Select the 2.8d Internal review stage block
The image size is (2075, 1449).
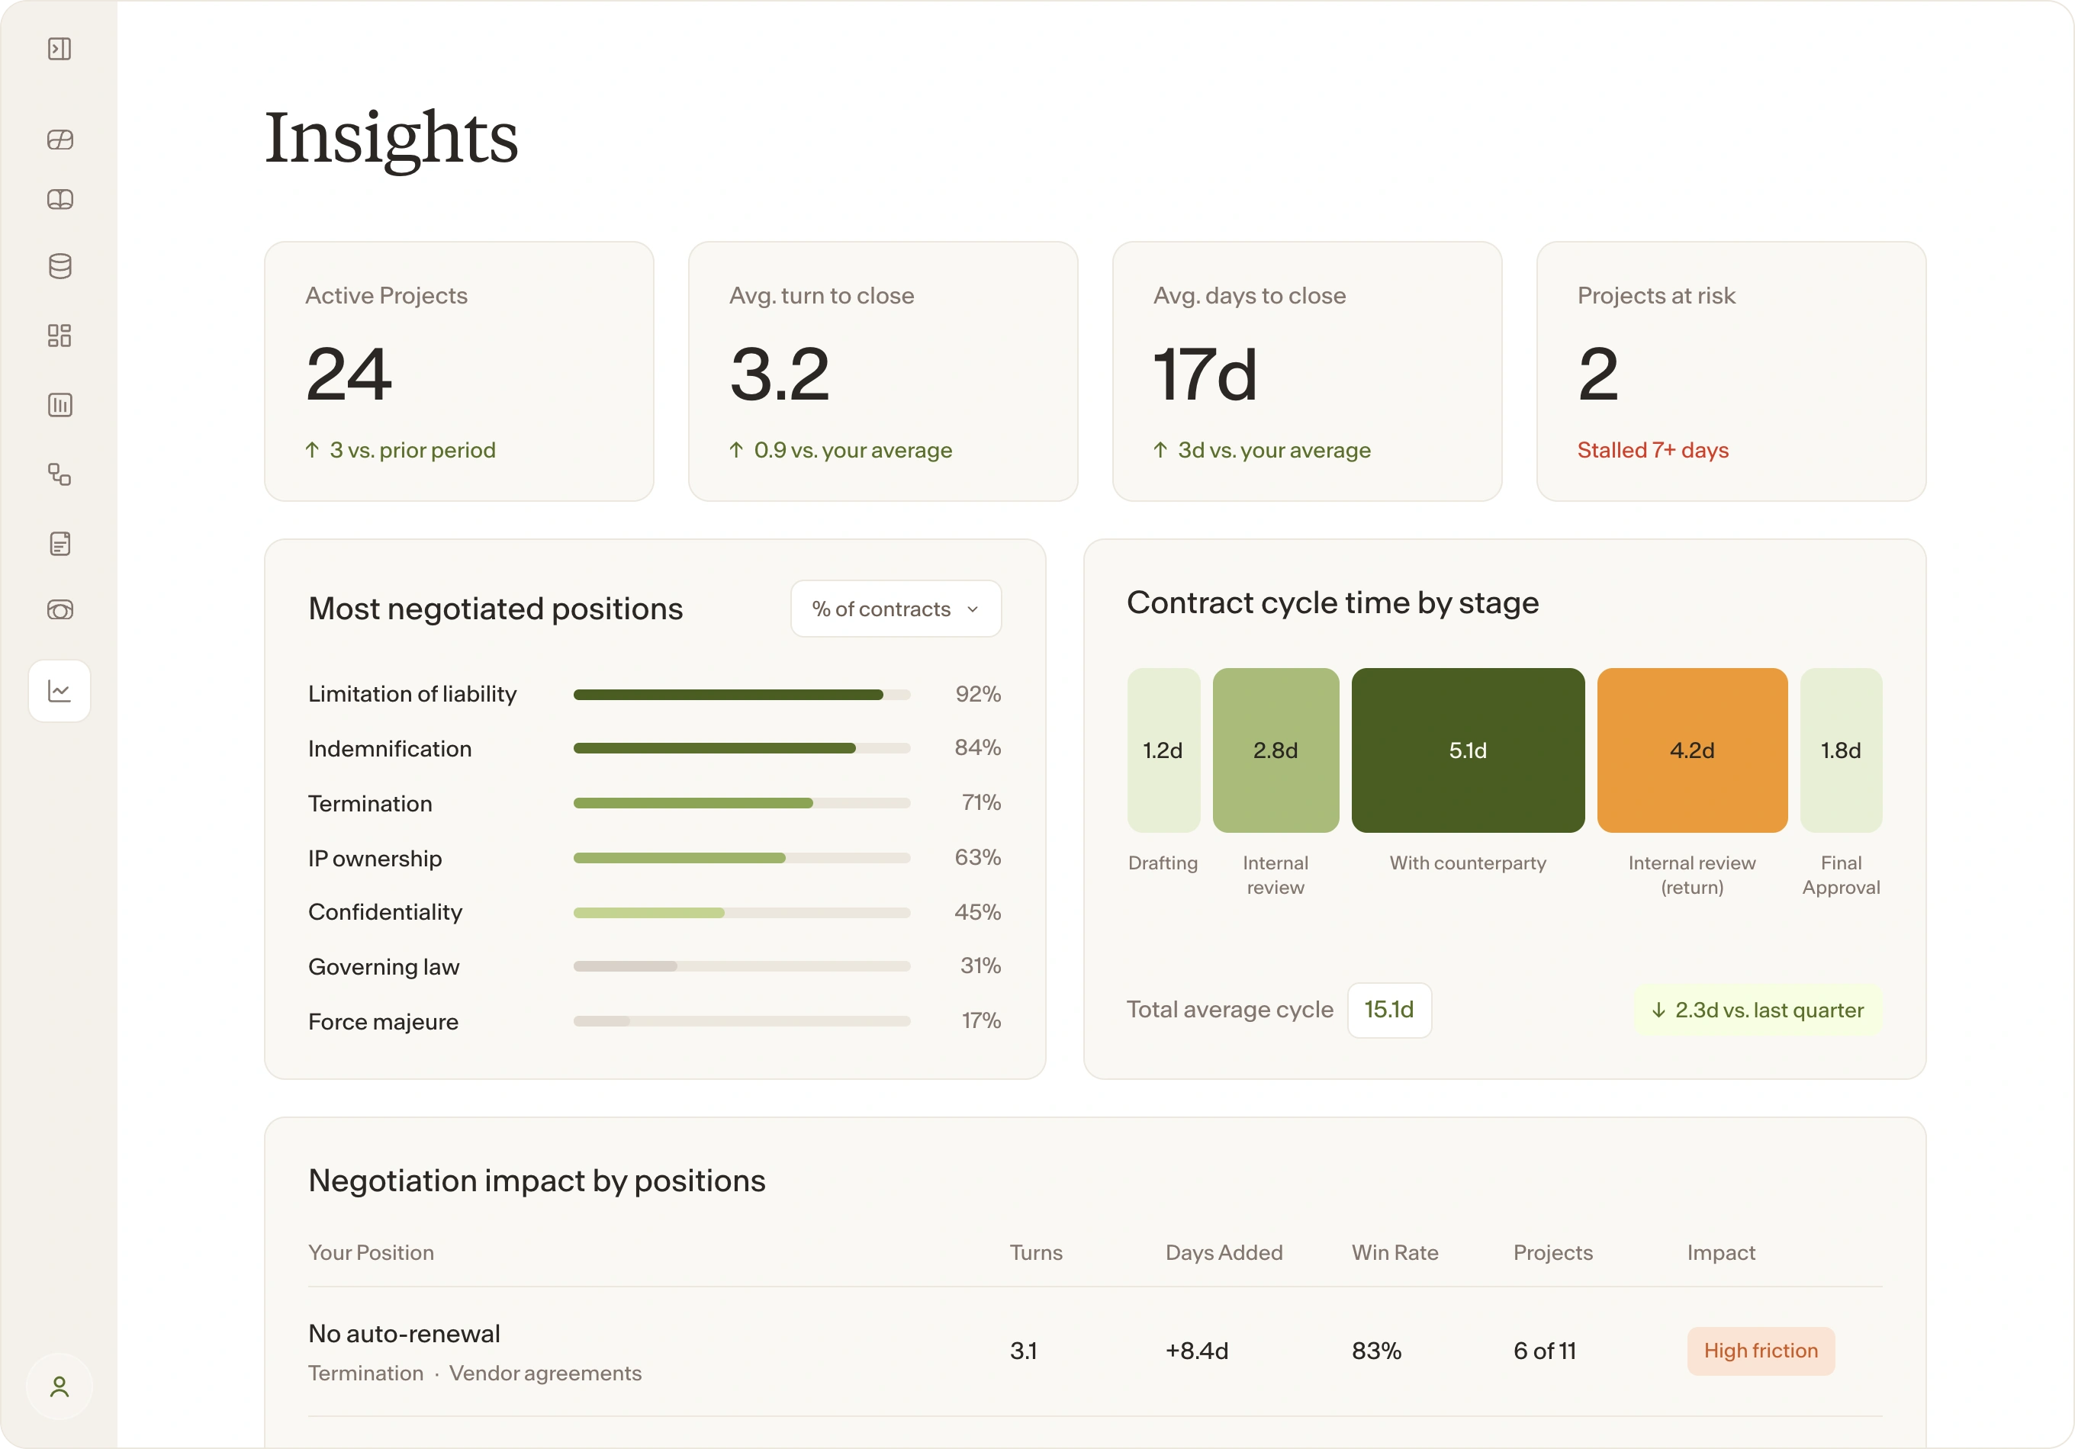pyautogui.click(x=1276, y=750)
